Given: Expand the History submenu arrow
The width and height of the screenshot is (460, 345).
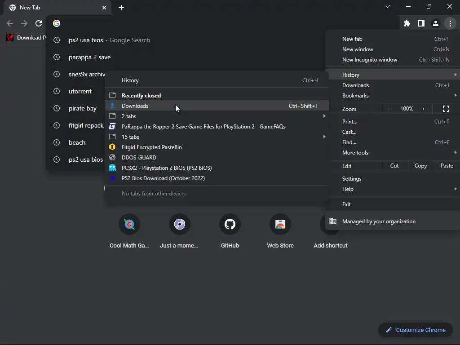Looking at the screenshot, I should click(456, 75).
